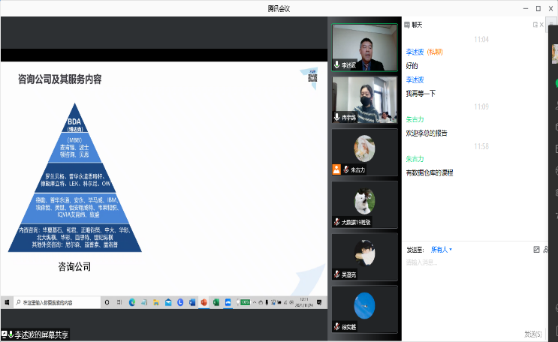Select 冉宇路's video thumbnail
This screenshot has width=558, height=342.
(364, 100)
